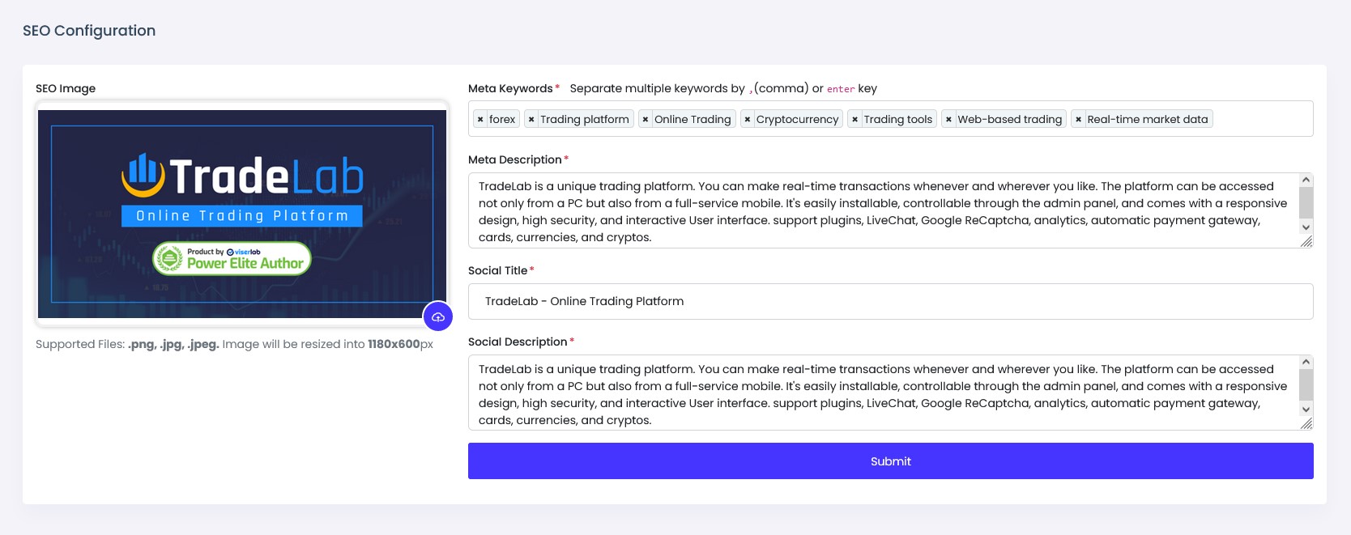Remove the Cryptocurrency keyword tag
Screen dimensions: 1351x535
[748, 120]
